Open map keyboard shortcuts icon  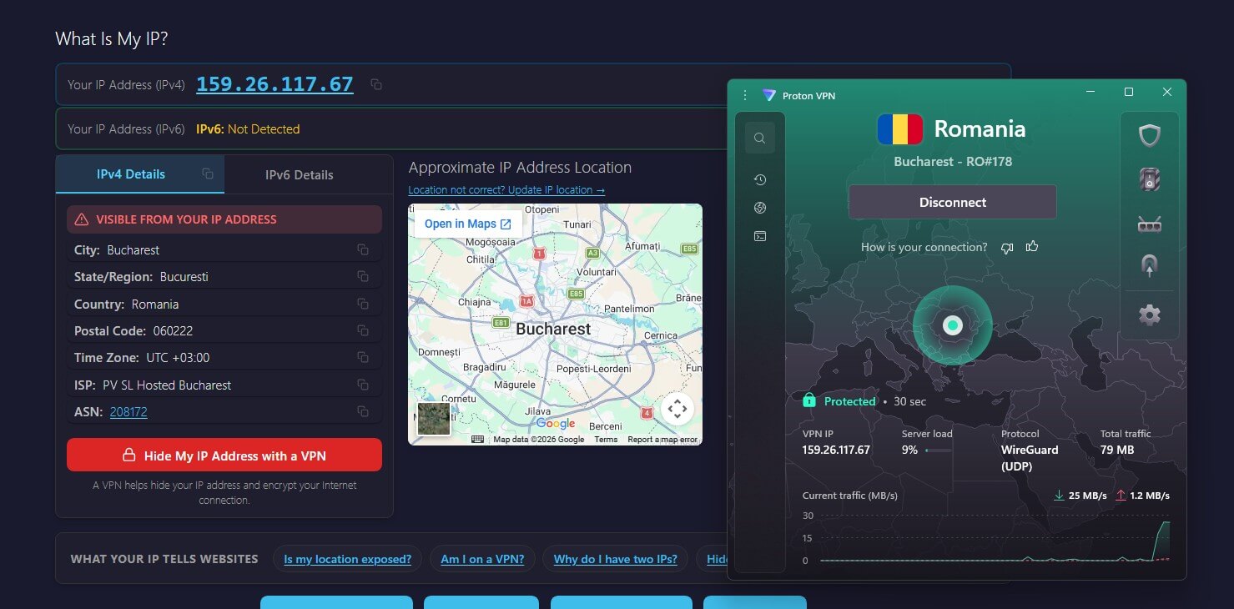(x=477, y=440)
